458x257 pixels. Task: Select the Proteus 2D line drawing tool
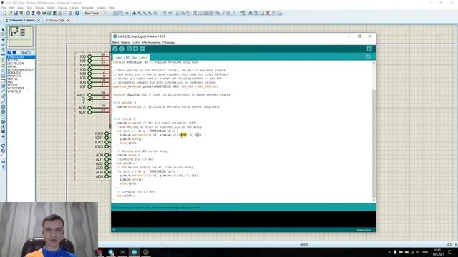(3, 101)
